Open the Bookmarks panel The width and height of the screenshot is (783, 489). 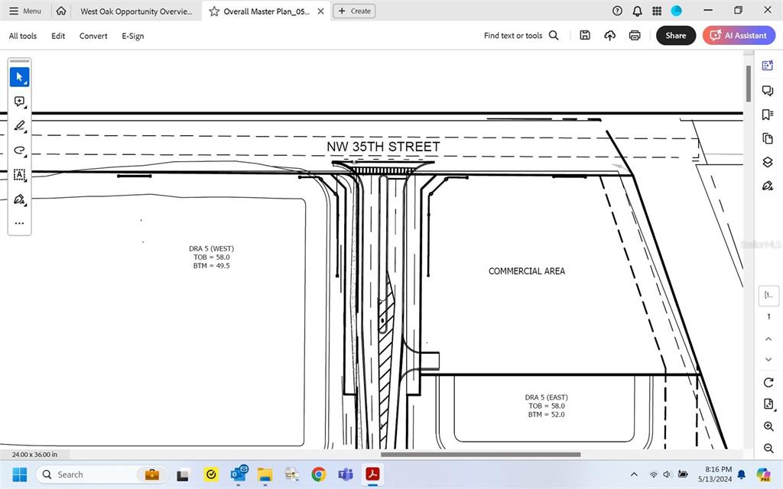coord(768,113)
